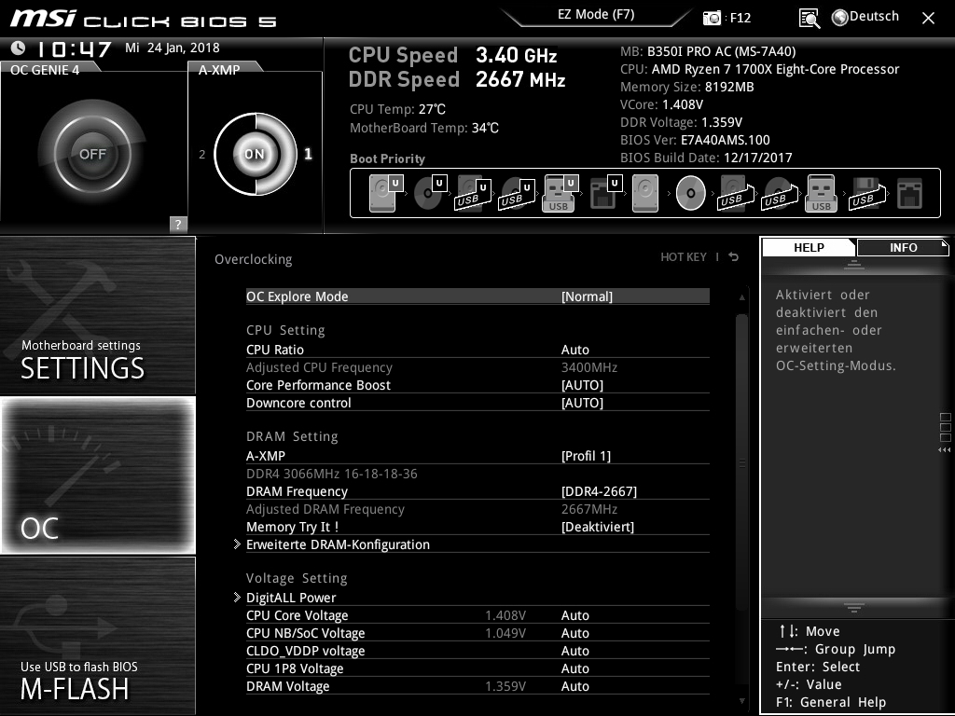This screenshot has width=955, height=716.
Task: Click the BIOS Ver E7A40AMS.100 text
Action: [x=695, y=140]
